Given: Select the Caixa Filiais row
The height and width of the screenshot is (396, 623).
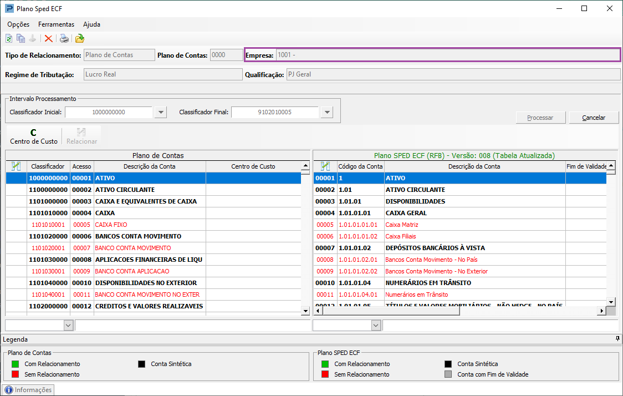Looking at the screenshot, I should tap(460, 236).
